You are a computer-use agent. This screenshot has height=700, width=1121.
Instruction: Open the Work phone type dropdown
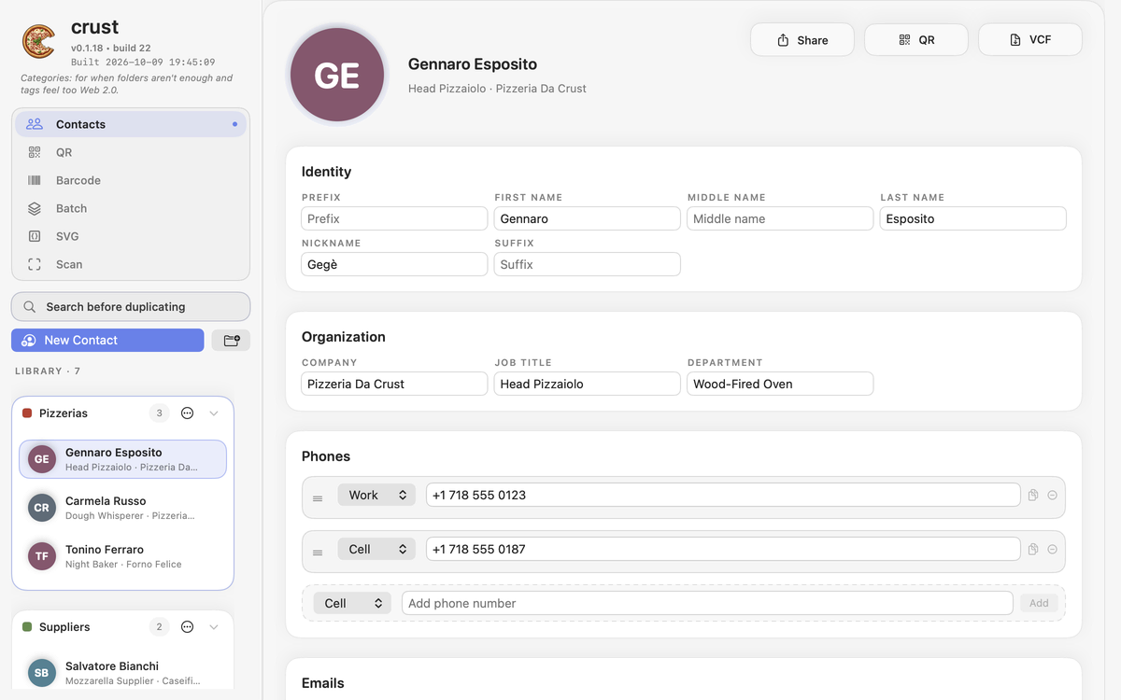pos(376,496)
